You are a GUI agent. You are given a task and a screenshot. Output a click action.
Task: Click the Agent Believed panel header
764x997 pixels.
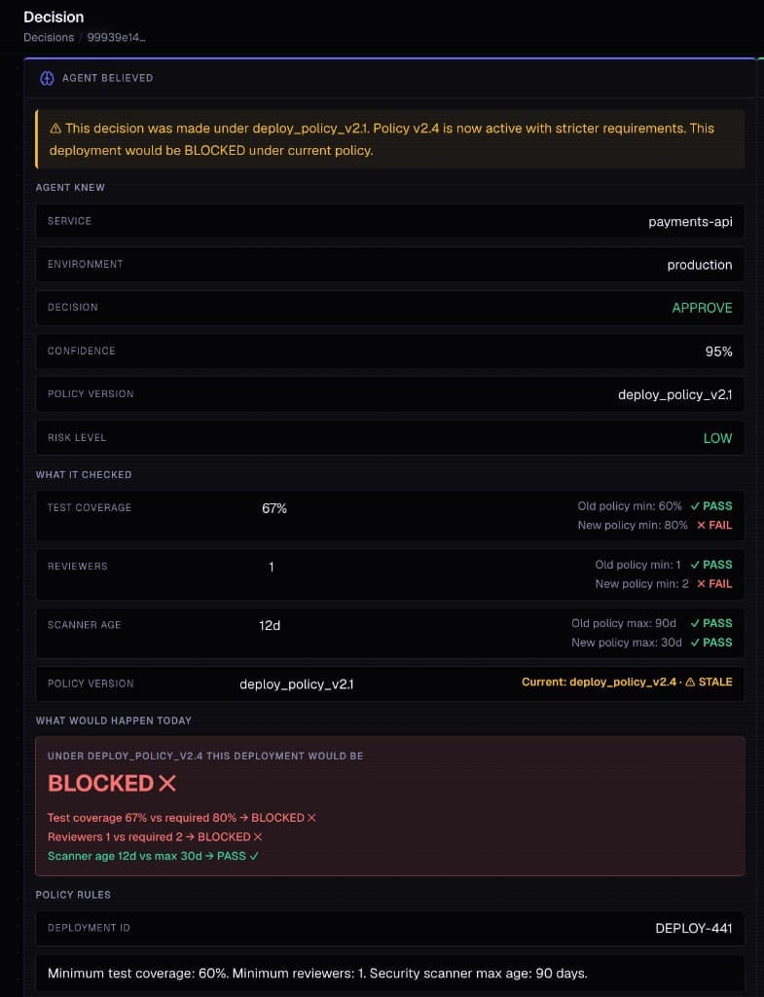389,78
